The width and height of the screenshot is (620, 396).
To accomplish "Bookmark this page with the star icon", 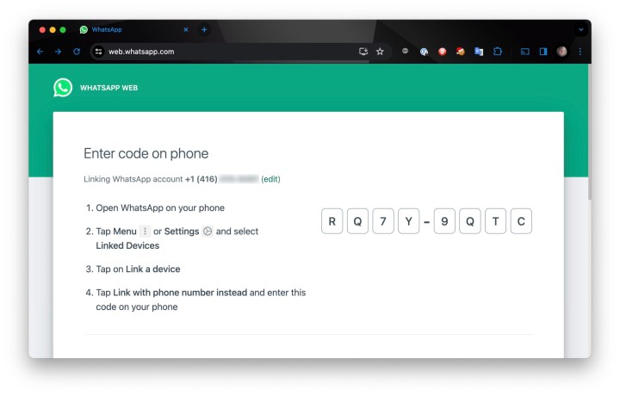I will tap(380, 52).
